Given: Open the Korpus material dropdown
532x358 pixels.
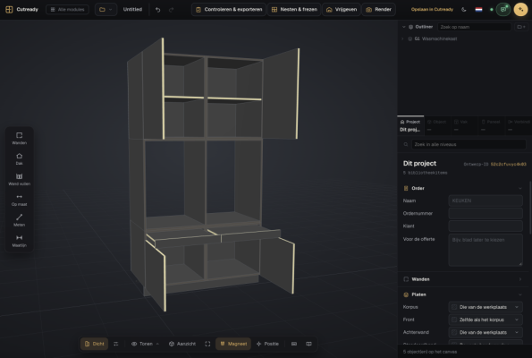Looking at the screenshot, I should point(486,307).
